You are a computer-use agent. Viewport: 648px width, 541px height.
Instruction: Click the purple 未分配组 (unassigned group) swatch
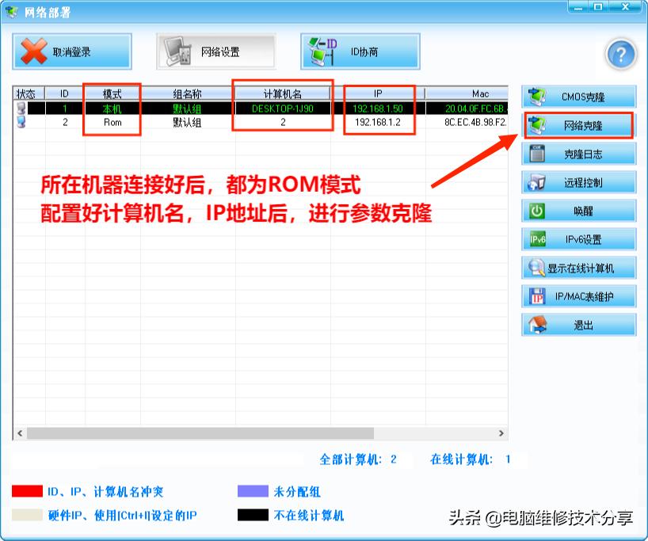[x=251, y=491]
